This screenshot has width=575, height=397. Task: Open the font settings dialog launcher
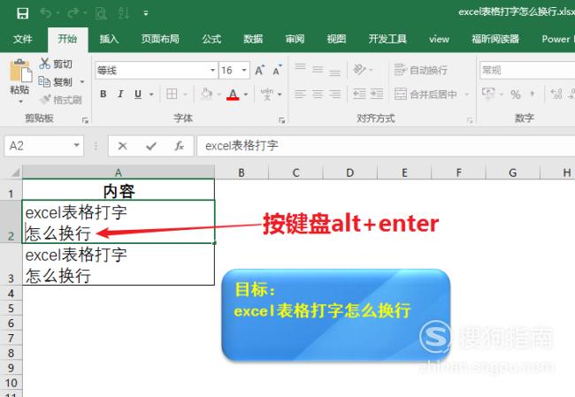[281, 120]
